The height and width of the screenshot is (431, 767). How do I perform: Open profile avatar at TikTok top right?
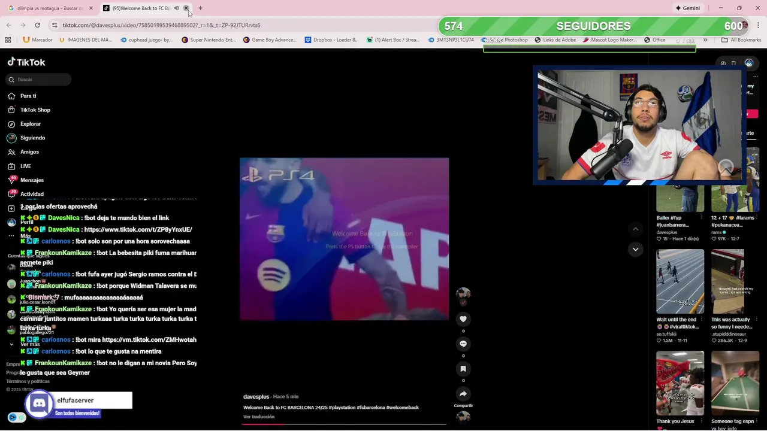[x=749, y=63]
